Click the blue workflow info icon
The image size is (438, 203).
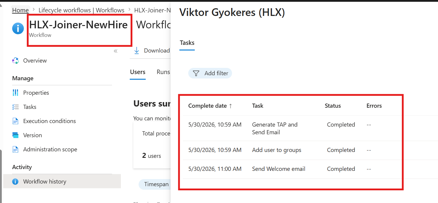pos(18,29)
